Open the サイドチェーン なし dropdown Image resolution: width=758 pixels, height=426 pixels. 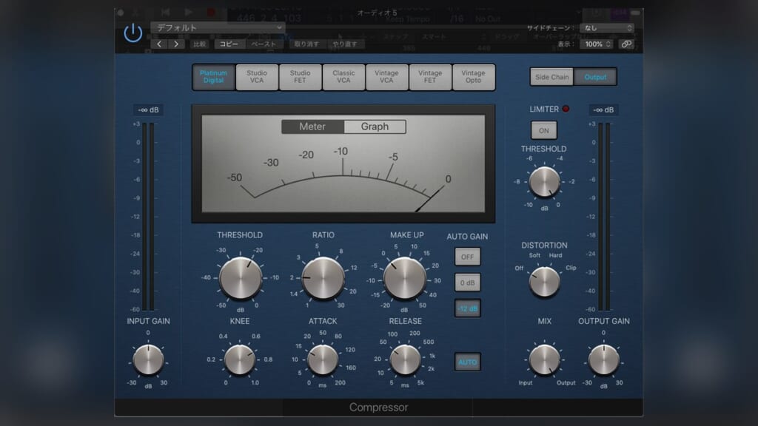point(607,28)
